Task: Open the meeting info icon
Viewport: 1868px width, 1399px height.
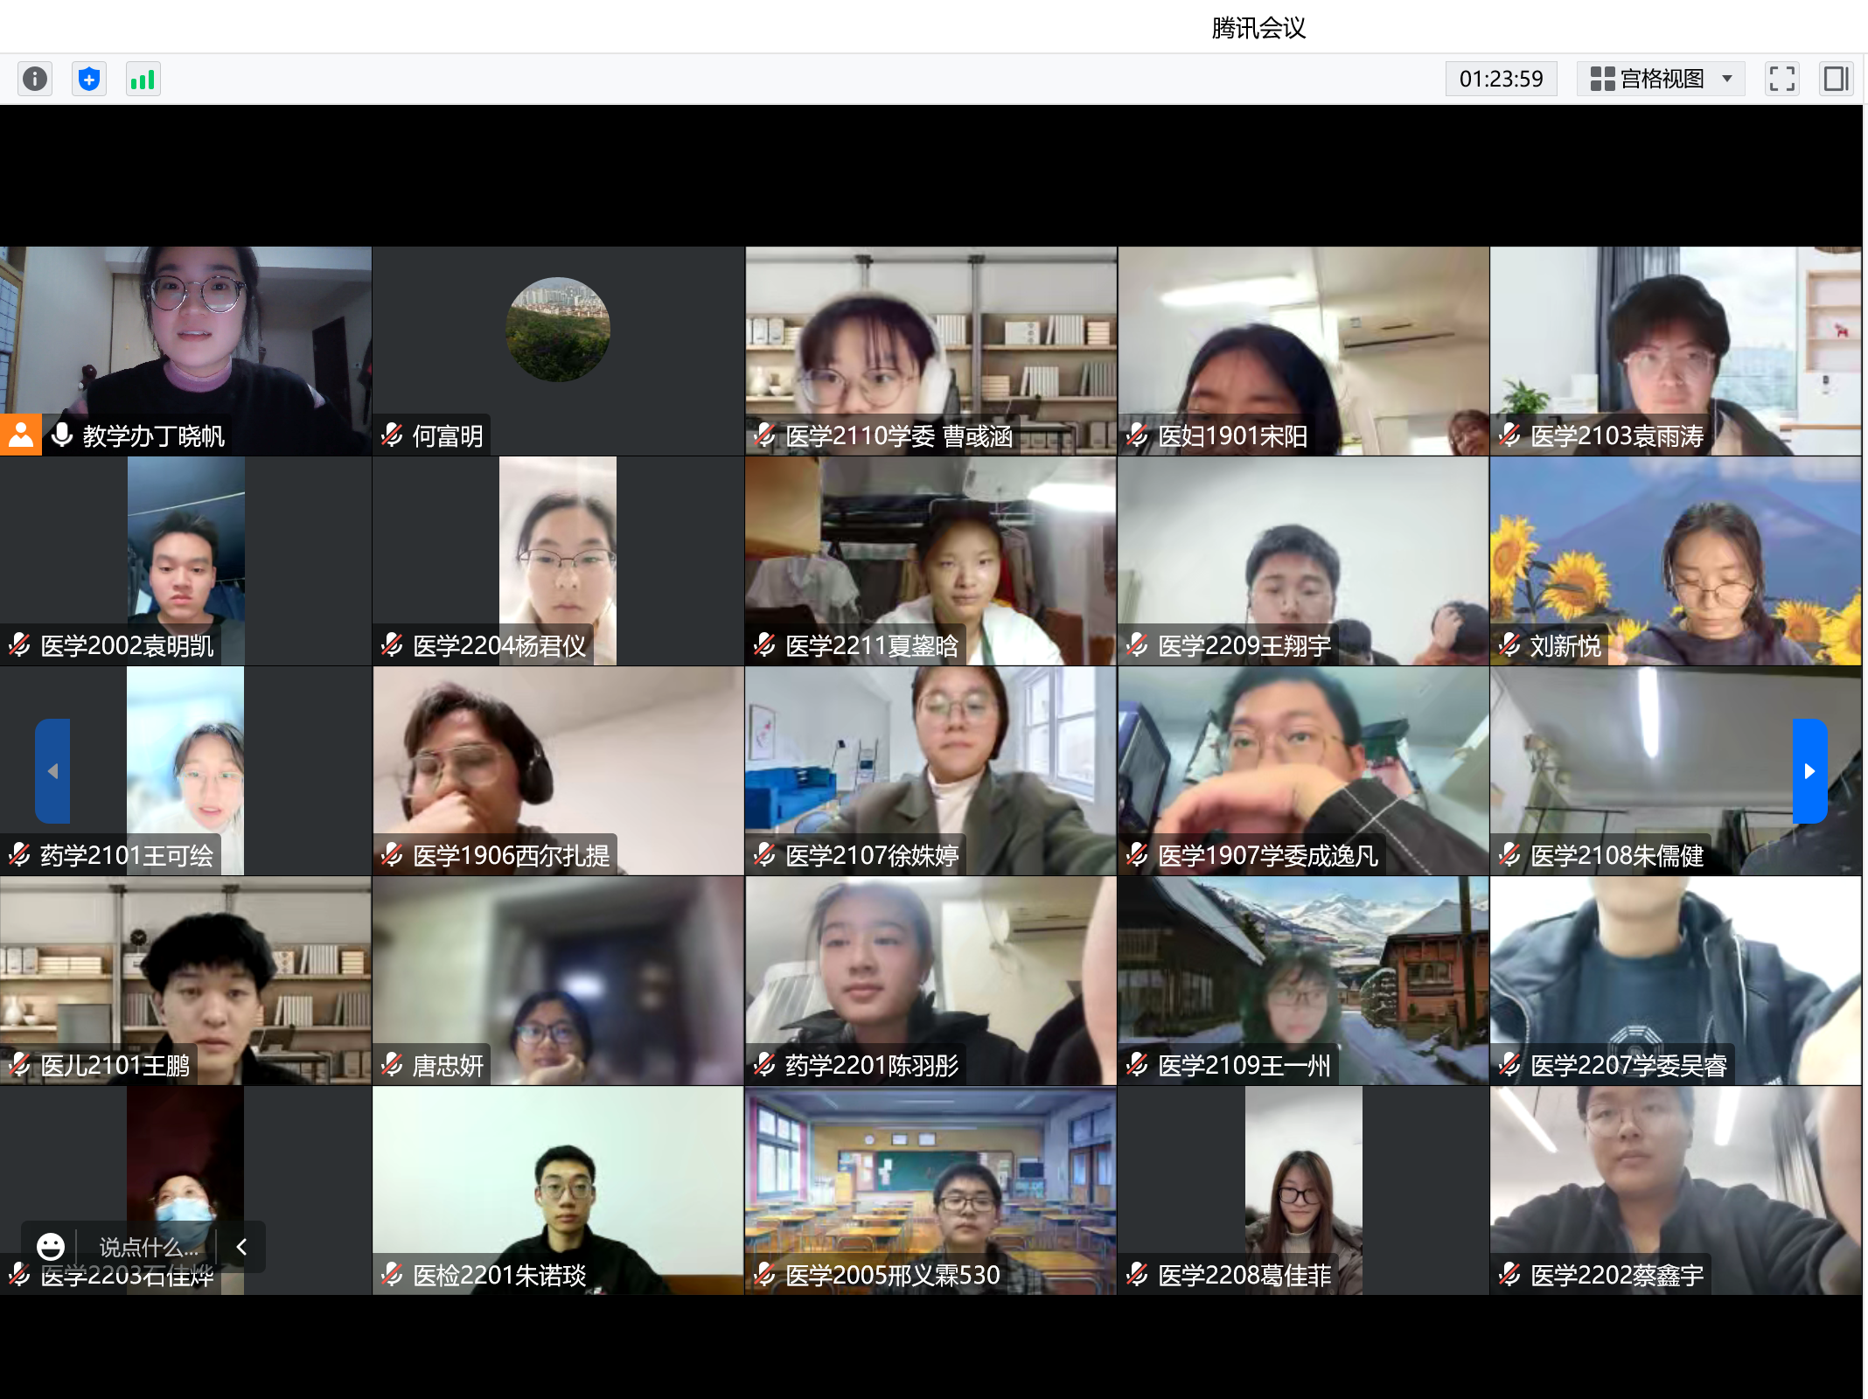Action: click(35, 79)
